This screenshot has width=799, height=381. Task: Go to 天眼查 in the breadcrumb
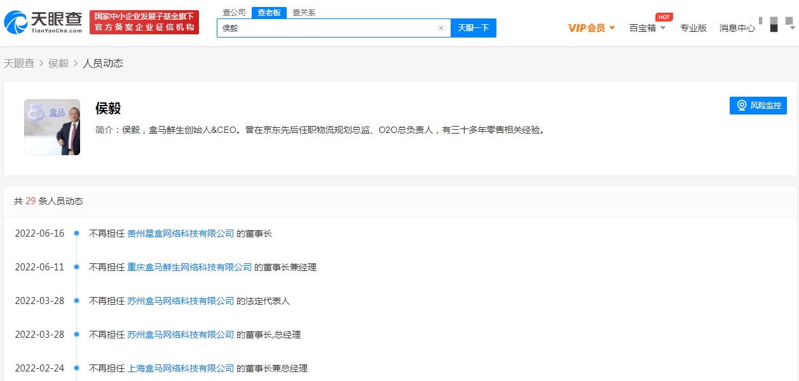pos(19,63)
